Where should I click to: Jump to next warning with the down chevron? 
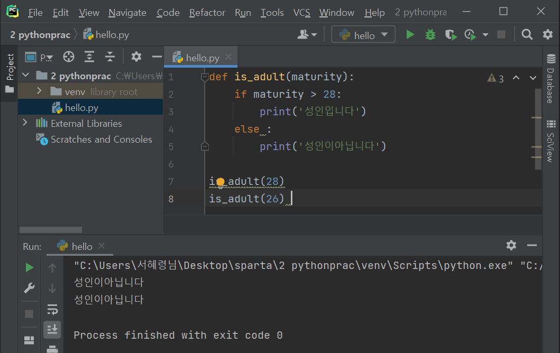[x=533, y=78]
